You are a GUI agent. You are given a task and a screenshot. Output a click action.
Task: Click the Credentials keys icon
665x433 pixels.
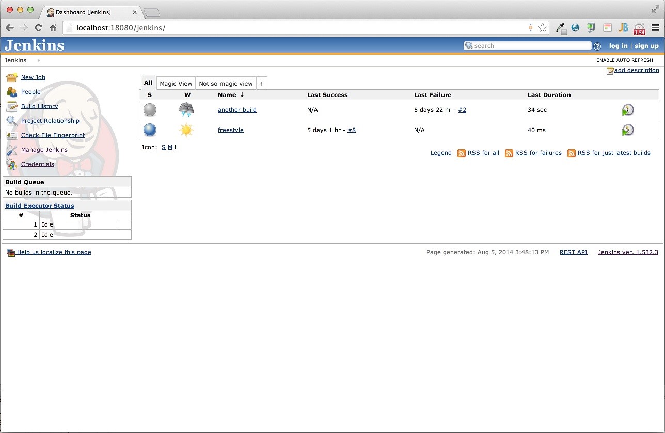pos(12,164)
